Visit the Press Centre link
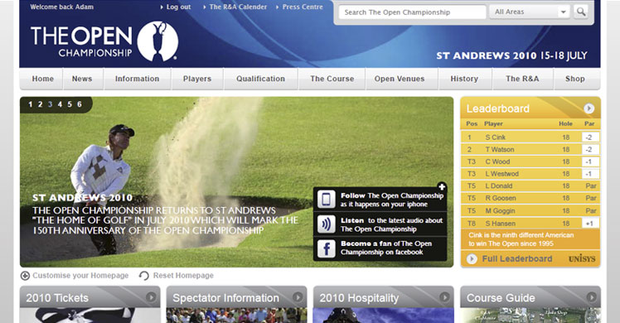Viewport: 620px width, 323px height. point(303,7)
